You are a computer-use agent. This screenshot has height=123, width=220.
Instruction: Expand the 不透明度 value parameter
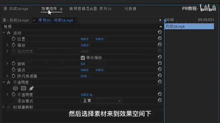7,94
